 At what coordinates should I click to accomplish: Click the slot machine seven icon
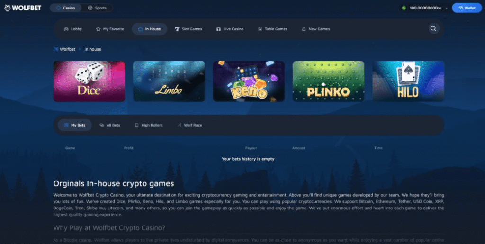click(x=177, y=29)
